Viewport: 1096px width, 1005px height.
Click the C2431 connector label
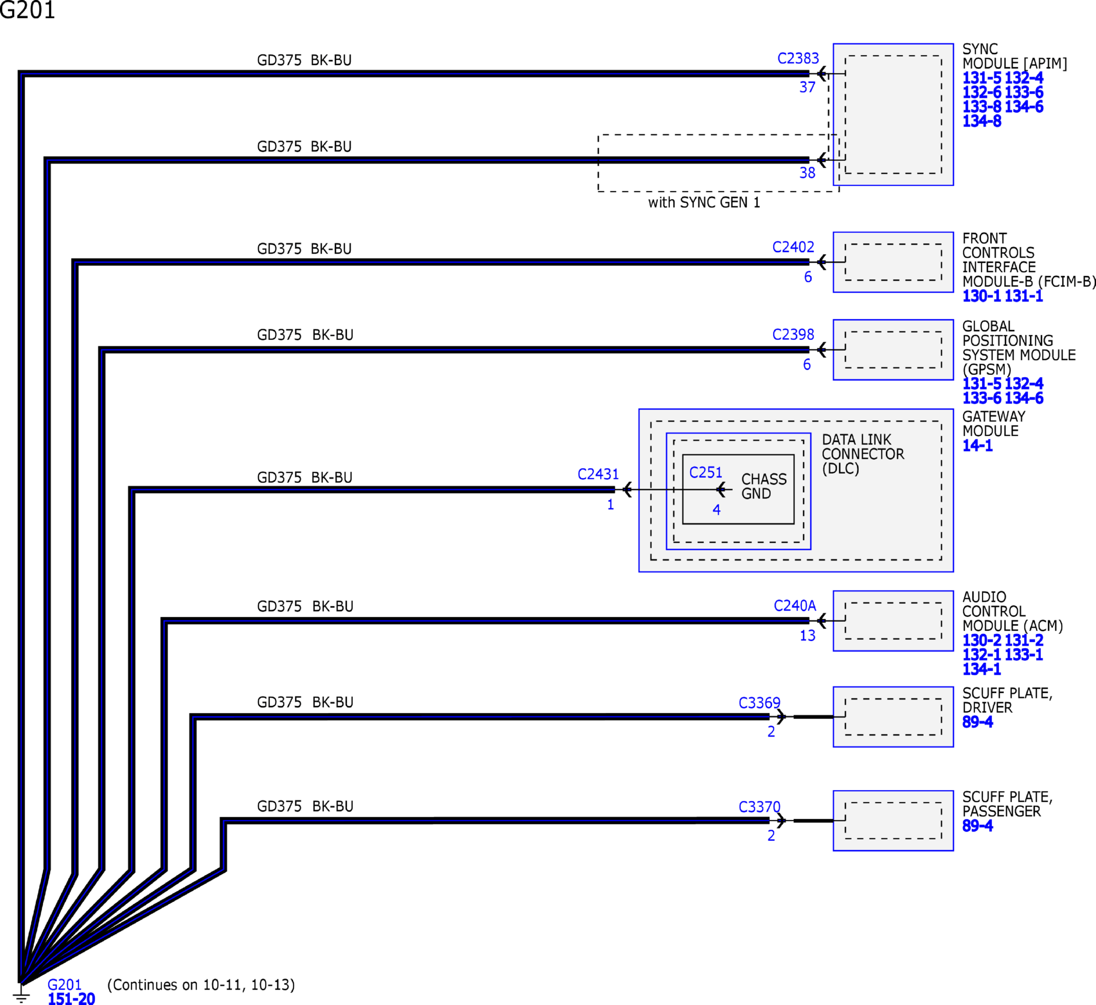click(x=598, y=474)
